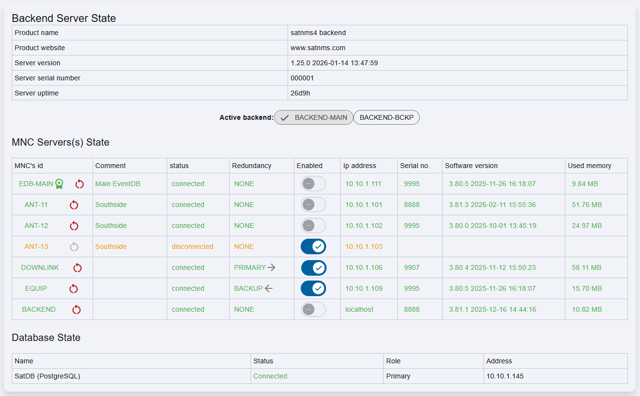This screenshot has height=396, width=640.
Task: Enable the EDB-MAIN toggle switch
Action: click(x=313, y=184)
